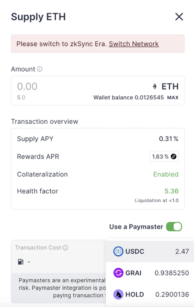Click the USDC coin icon
Image resolution: width=194 pixels, height=307 pixels.
tap(118, 251)
